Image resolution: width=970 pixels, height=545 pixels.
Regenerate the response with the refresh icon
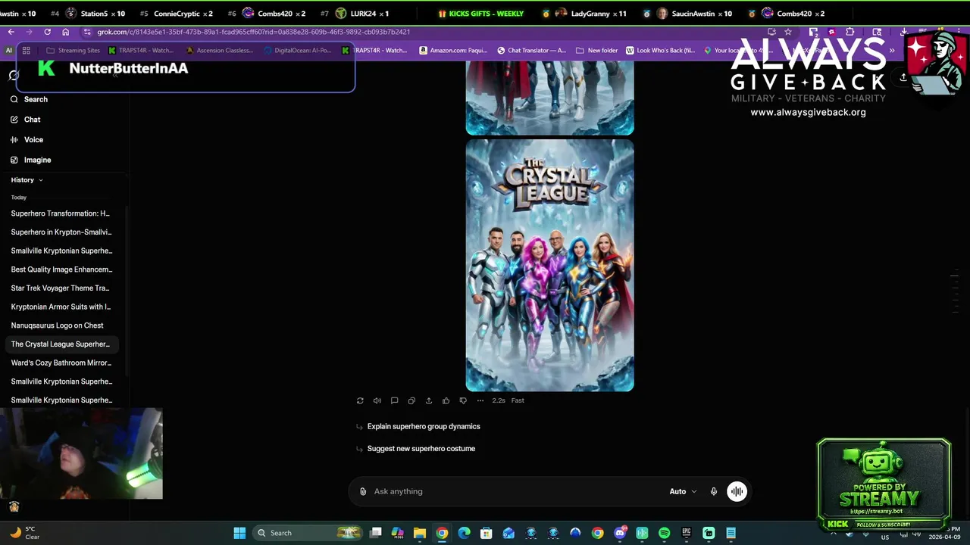(360, 400)
